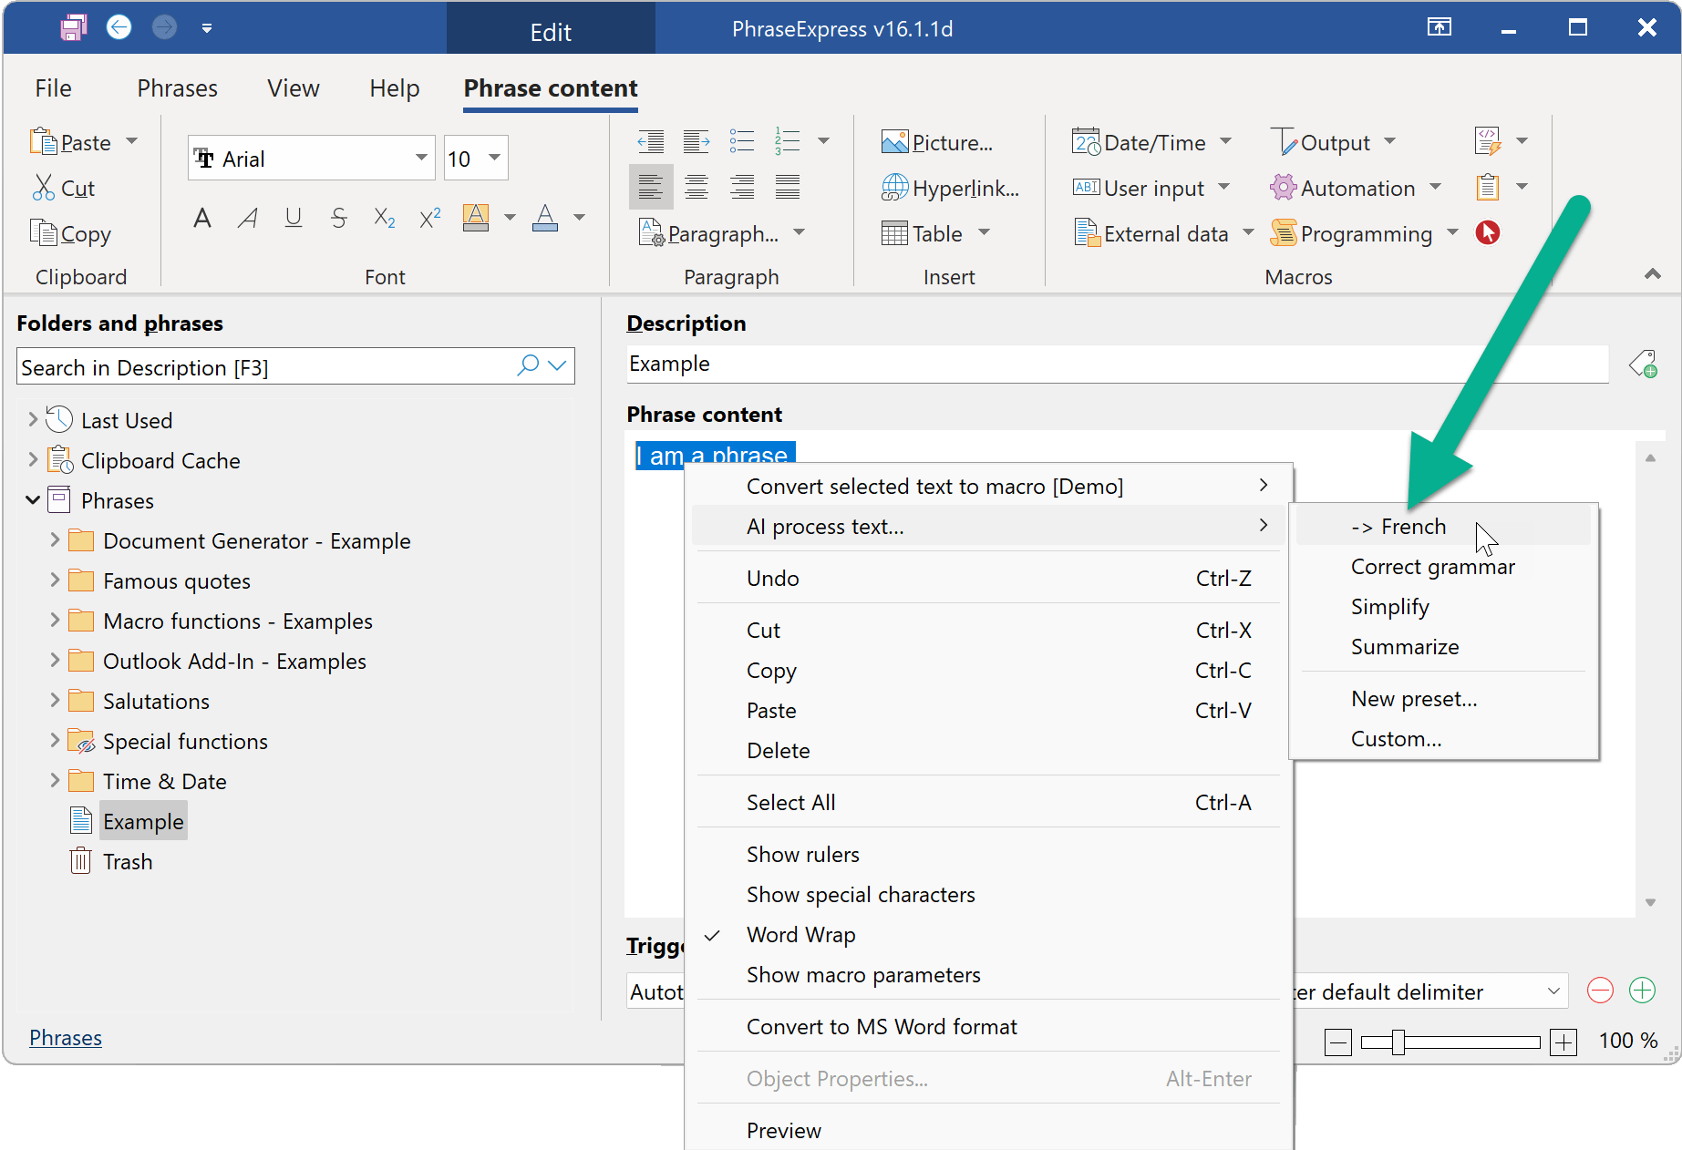Toggle strikethrough formatting
Image resolution: width=1682 pixels, height=1150 pixels.
click(338, 218)
